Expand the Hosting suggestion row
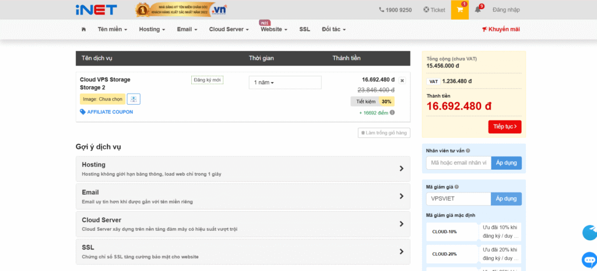Screen dimensions: 597x271 click(x=243, y=169)
